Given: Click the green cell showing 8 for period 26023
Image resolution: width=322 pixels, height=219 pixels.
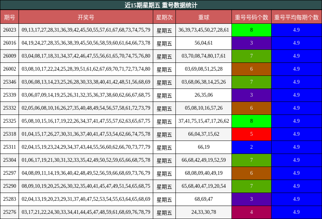Looking at the screenshot, I should coord(251,30).
